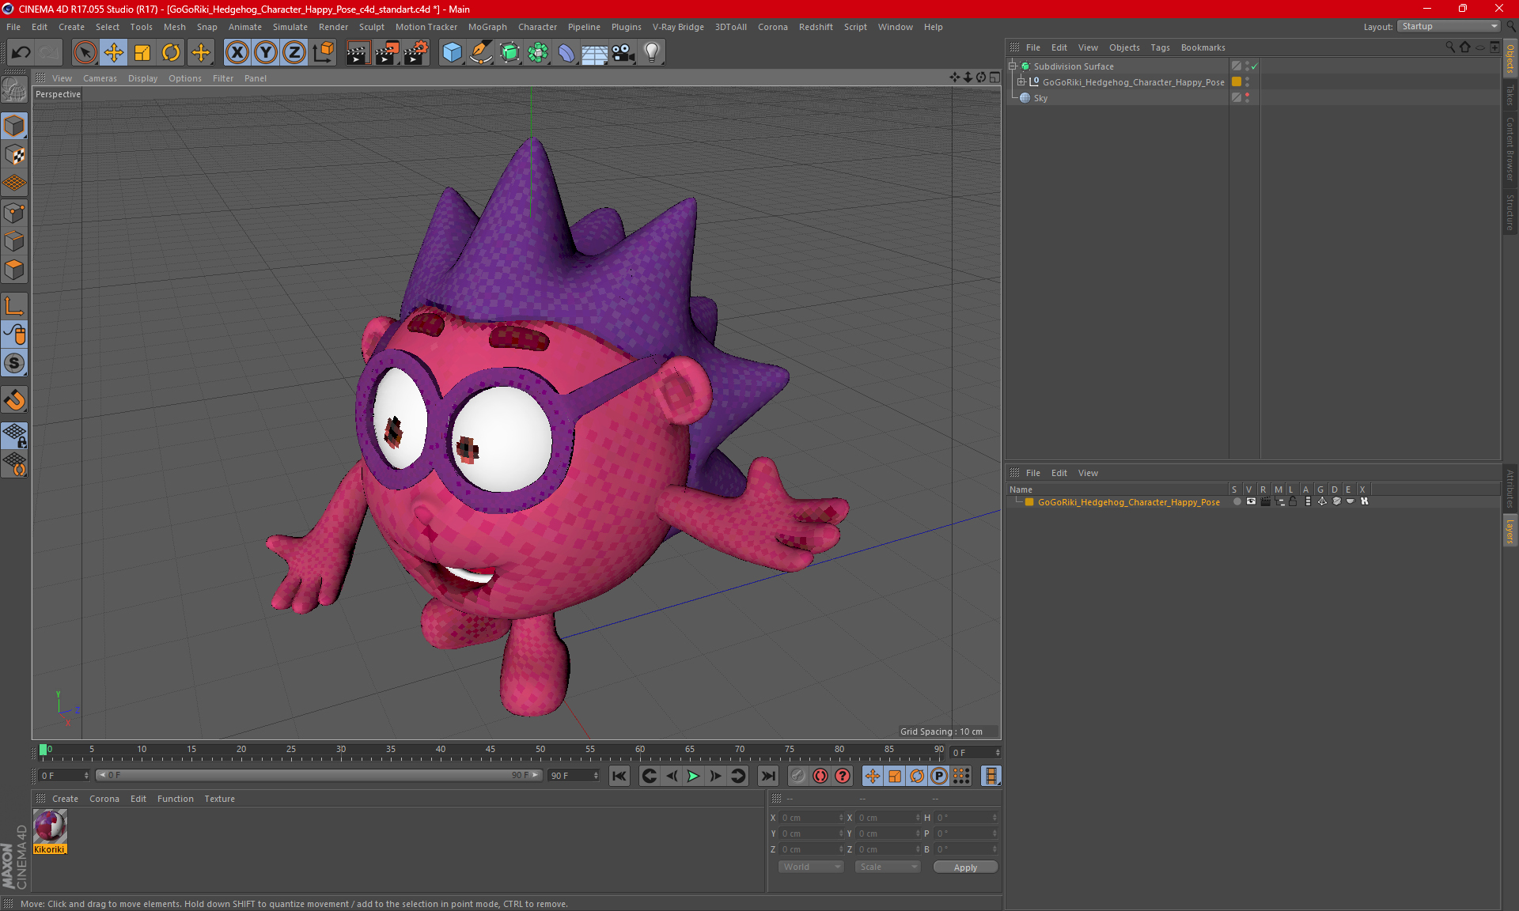Select the Scale tool
This screenshot has width=1519, height=911.
(x=142, y=52)
